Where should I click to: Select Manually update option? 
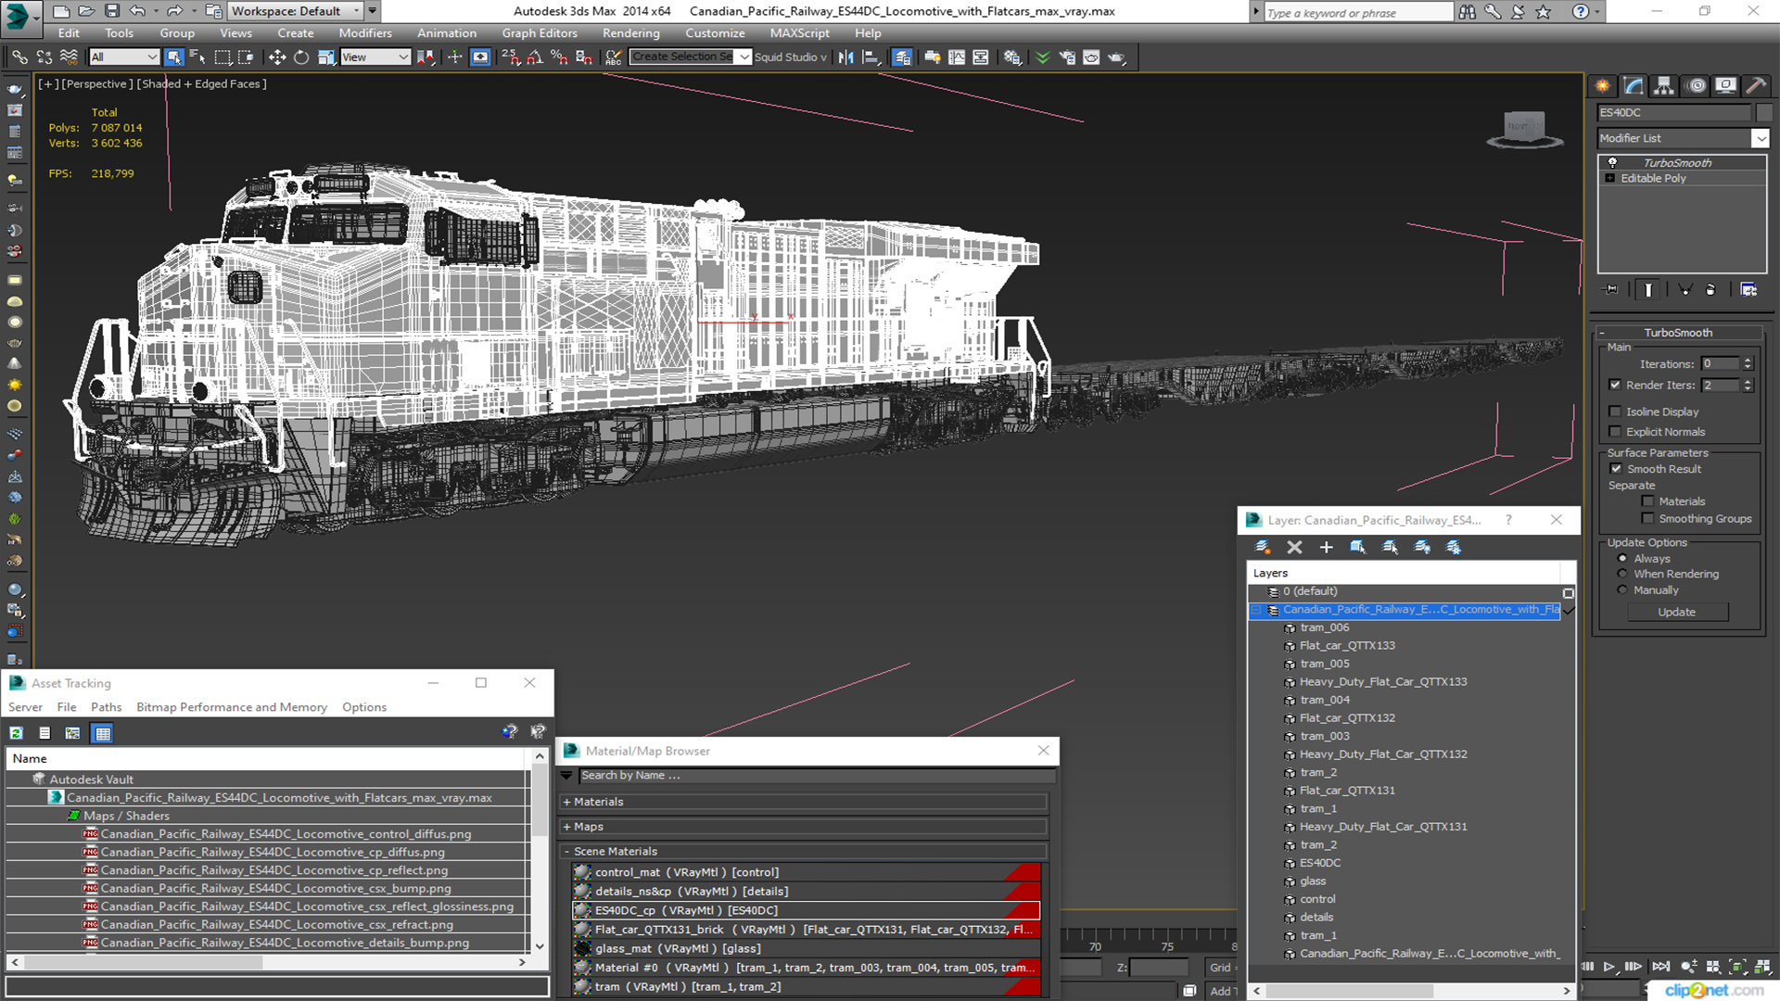[1622, 590]
